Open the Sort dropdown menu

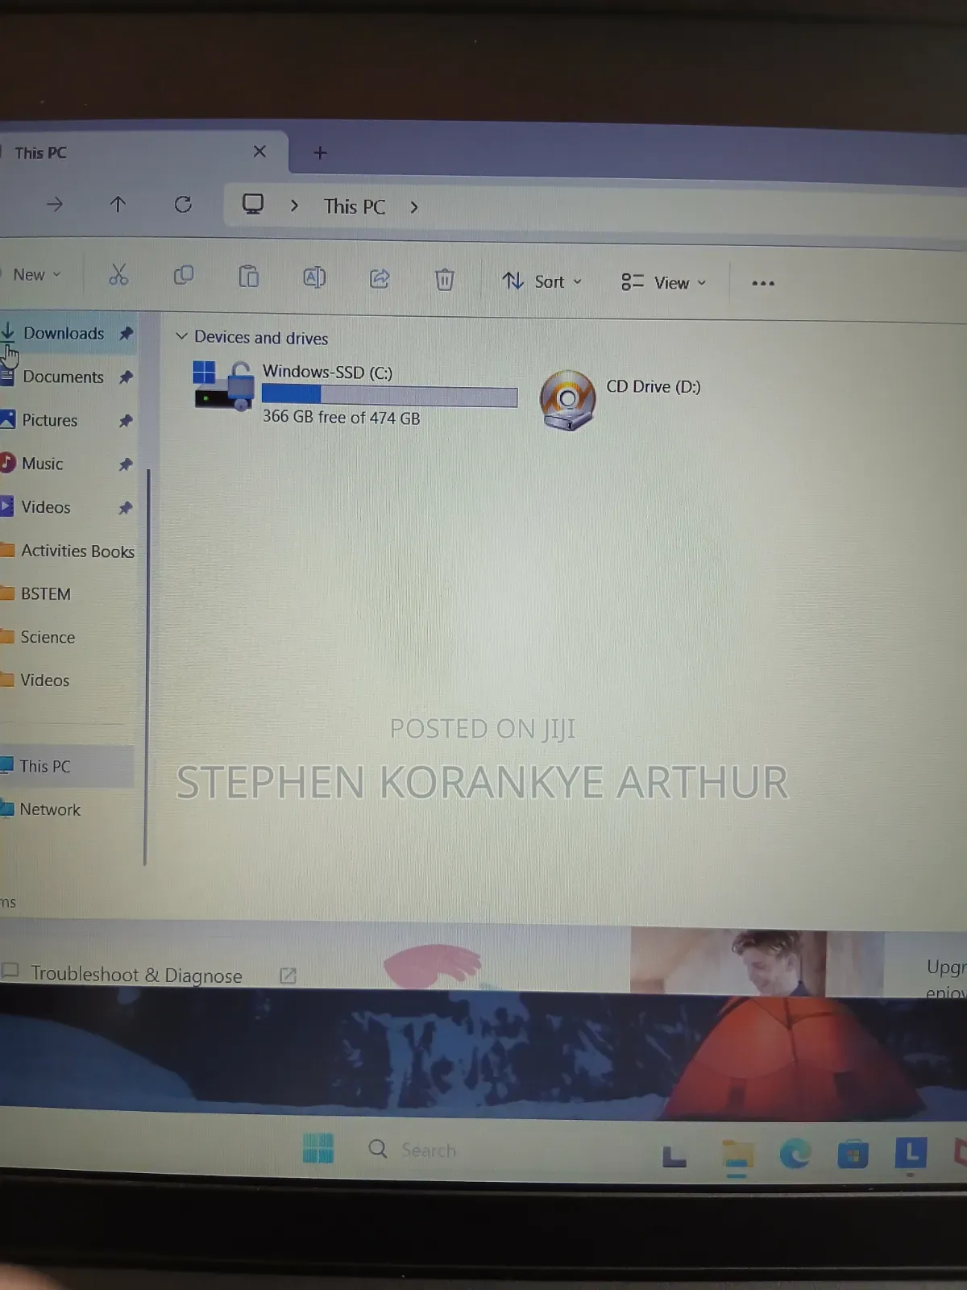[542, 281]
